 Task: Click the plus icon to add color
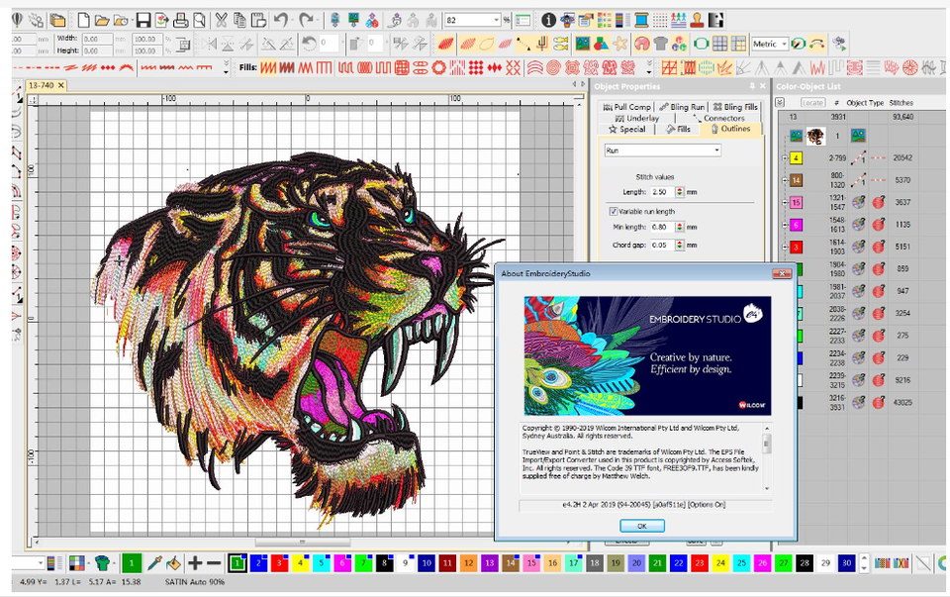click(195, 562)
